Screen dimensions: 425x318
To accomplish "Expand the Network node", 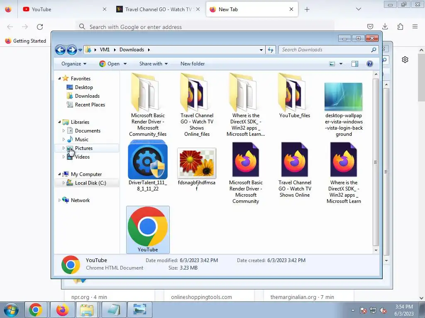I will click(x=59, y=200).
